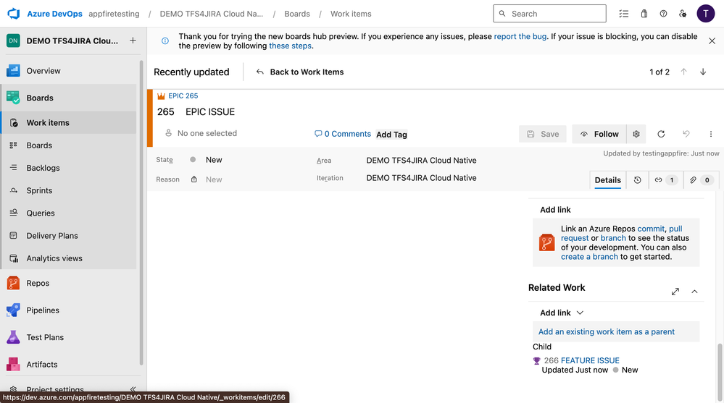Screen dimensions: 724x403
Task: Click the disabled Save button
Action: pos(543,134)
